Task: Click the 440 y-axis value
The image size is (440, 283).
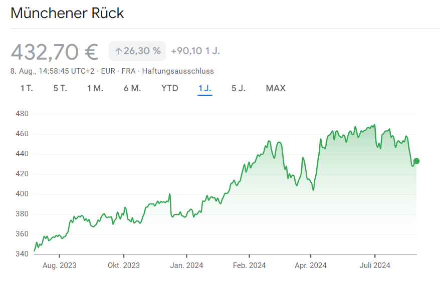Action: 22,154
